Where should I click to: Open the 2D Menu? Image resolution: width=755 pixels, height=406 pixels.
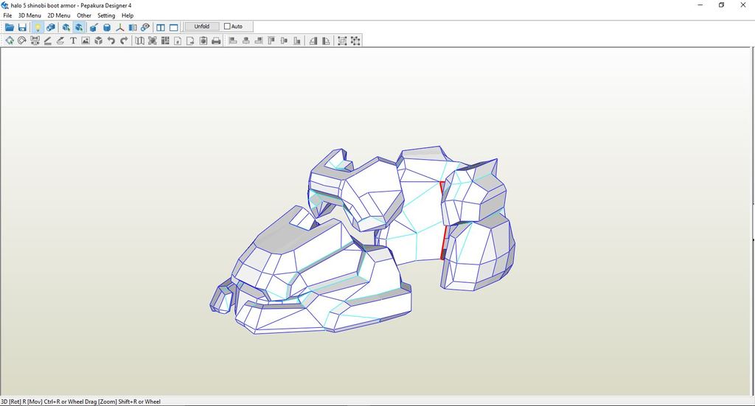tap(59, 15)
